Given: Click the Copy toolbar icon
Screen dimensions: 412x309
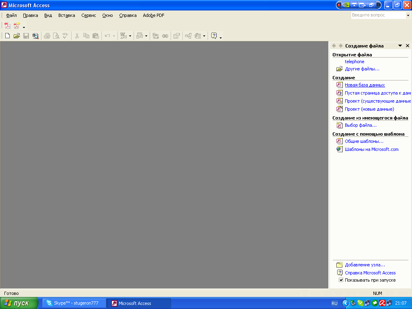Looking at the screenshot, I should pos(86,36).
